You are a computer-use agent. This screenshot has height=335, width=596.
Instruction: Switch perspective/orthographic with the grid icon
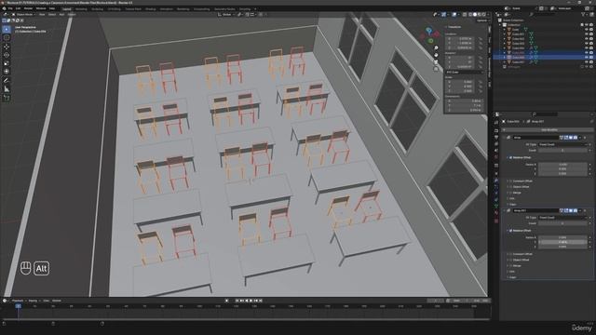(436, 68)
